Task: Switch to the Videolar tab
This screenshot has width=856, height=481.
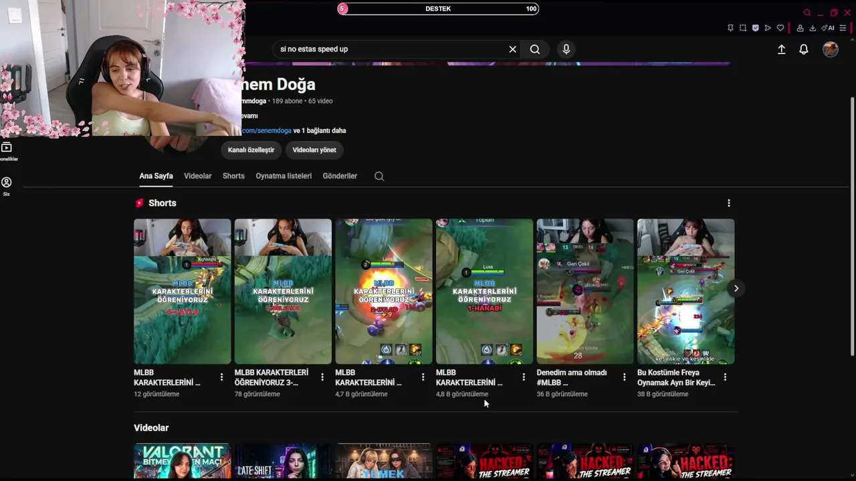Action: (x=198, y=176)
